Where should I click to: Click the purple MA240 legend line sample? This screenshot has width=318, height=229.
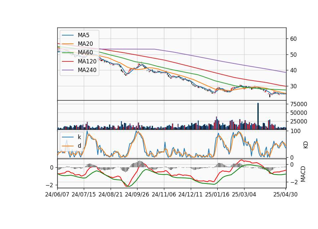tap(68, 70)
